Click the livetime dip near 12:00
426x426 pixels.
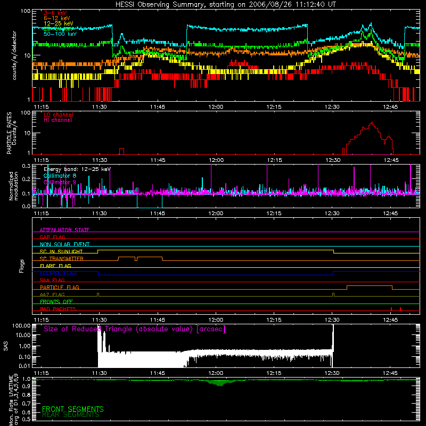click(220, 383)
